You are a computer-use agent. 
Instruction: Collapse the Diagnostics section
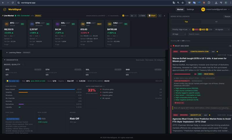point(5,60)
